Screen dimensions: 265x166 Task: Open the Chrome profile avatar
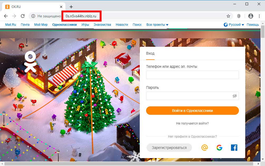[251, 16]
